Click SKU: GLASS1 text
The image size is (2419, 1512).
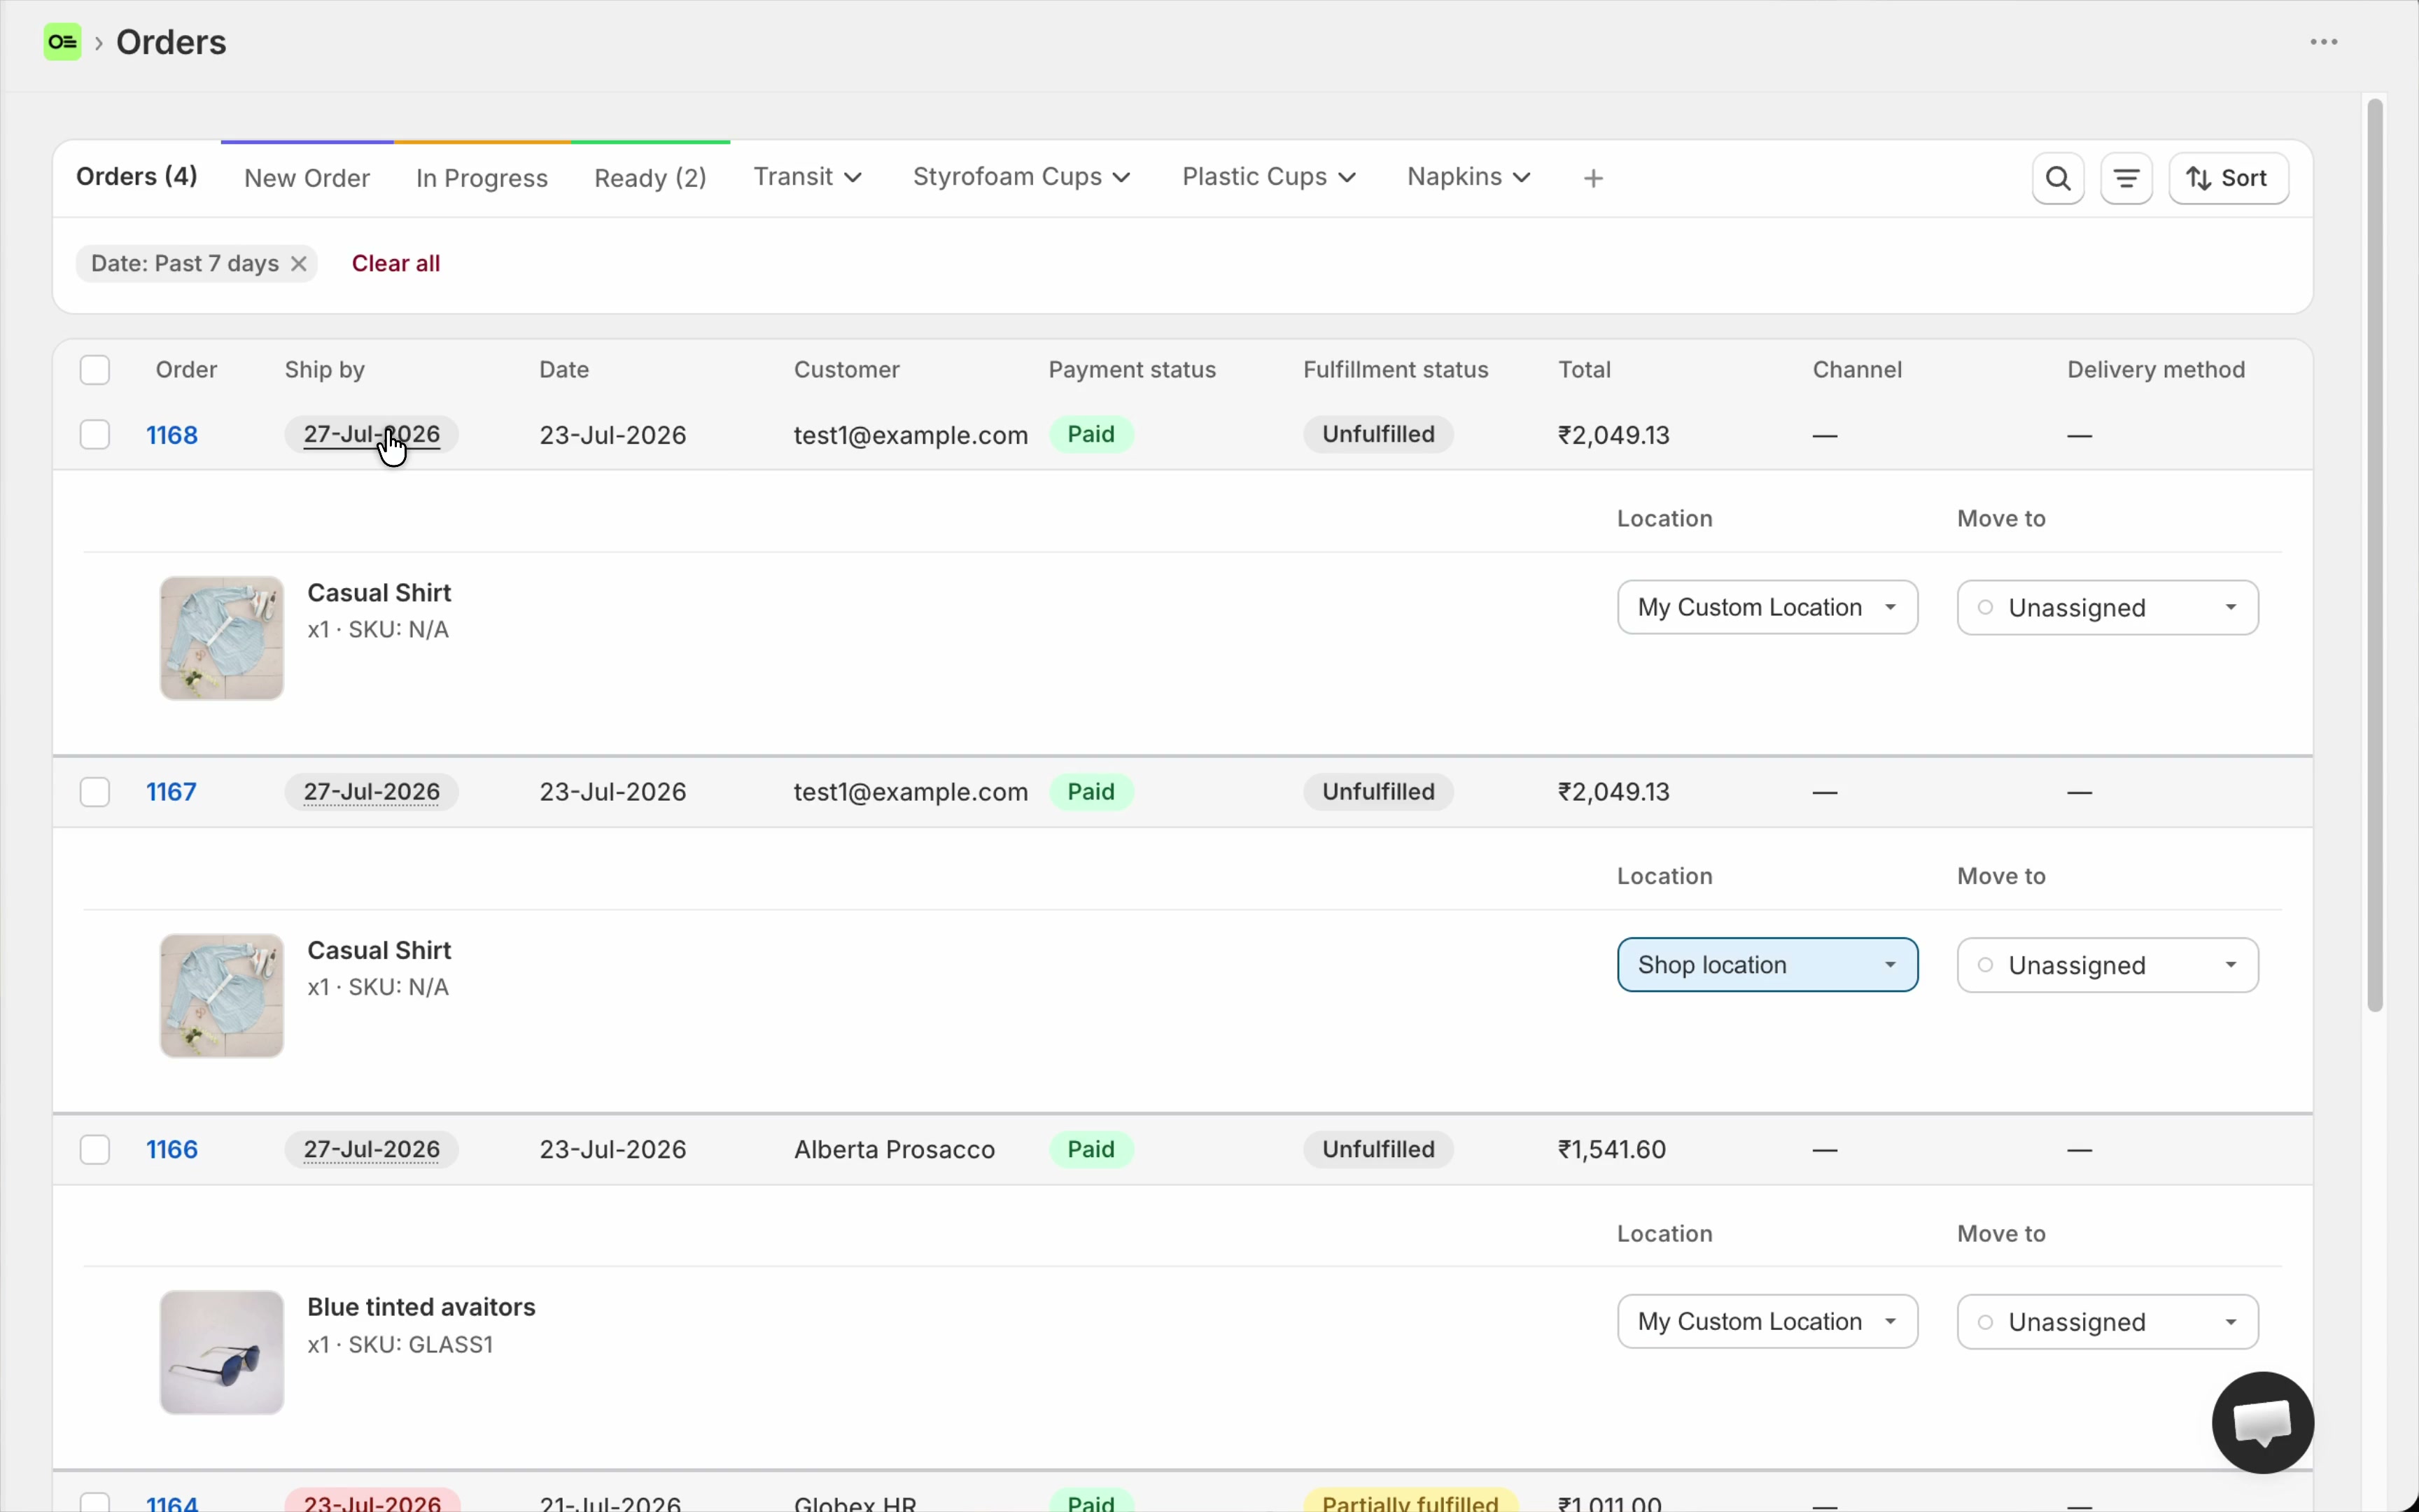tap(421, 1344)
